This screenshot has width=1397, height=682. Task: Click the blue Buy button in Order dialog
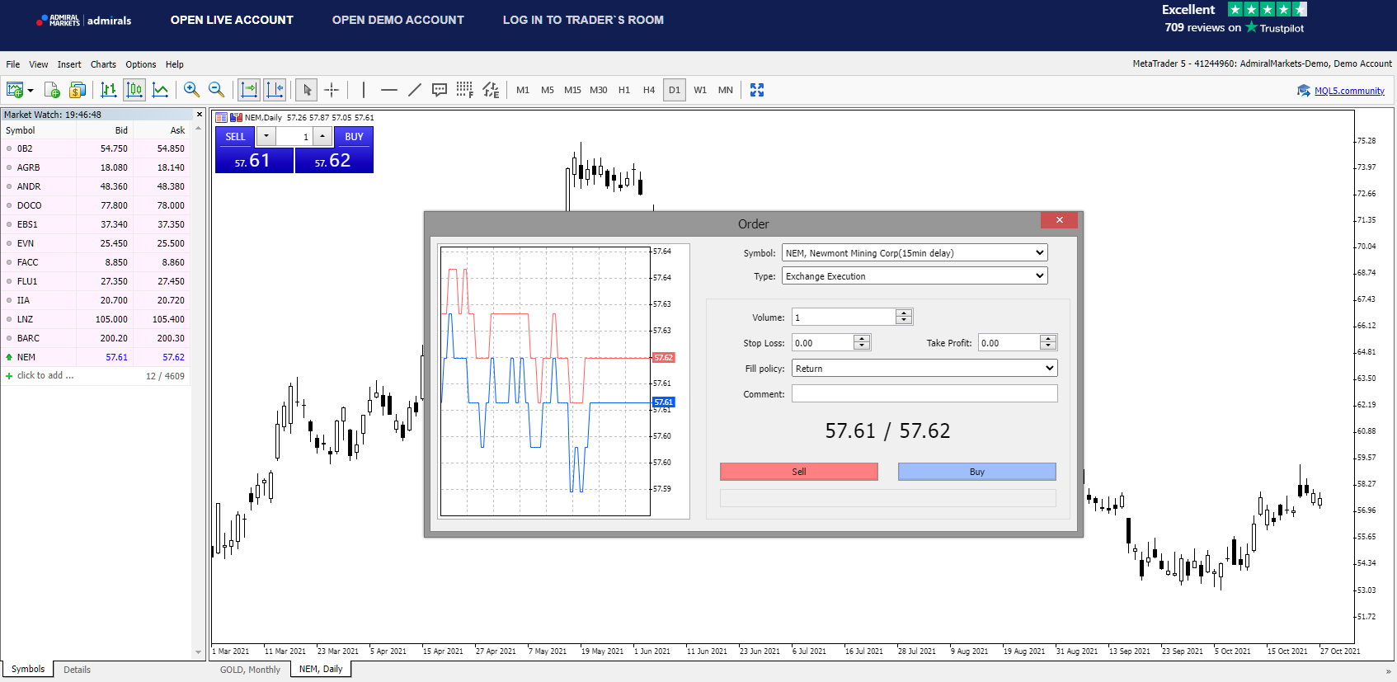[977, 472]
